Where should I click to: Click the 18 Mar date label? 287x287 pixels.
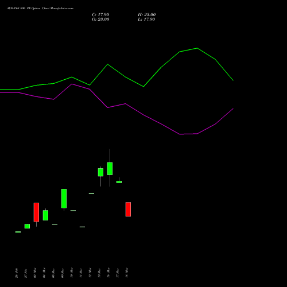point(127,273)
